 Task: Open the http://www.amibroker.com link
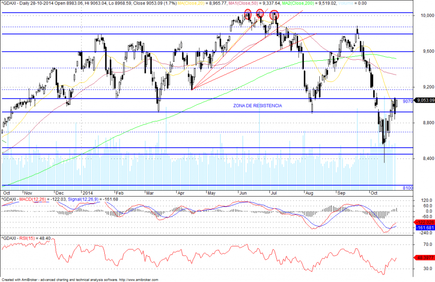click(x=139, y=280)
